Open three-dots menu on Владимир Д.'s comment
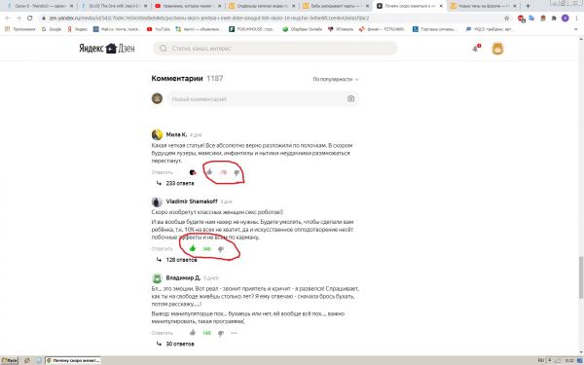 [x=234, y=333]
